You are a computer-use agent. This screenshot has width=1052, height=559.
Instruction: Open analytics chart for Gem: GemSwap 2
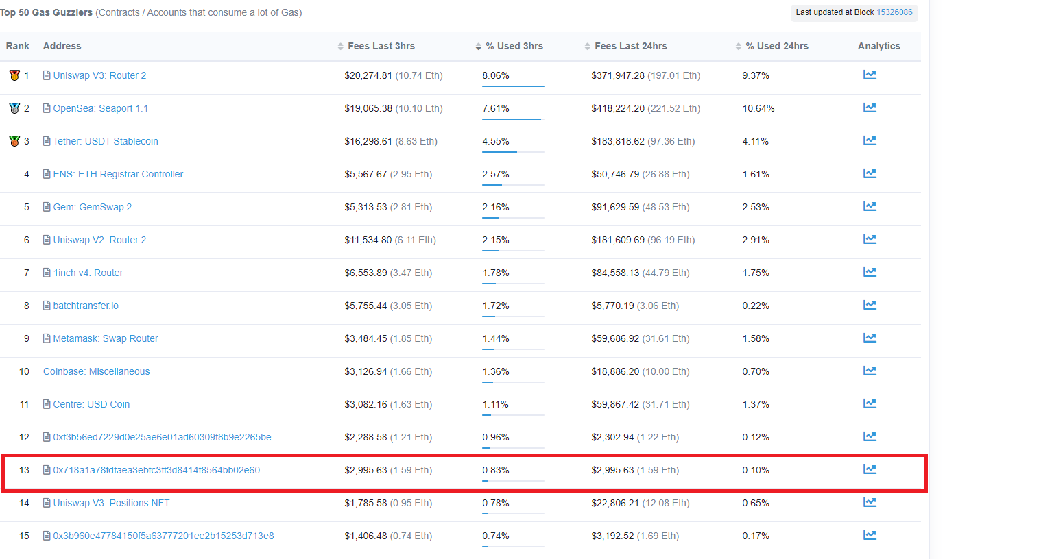[870, 206]
